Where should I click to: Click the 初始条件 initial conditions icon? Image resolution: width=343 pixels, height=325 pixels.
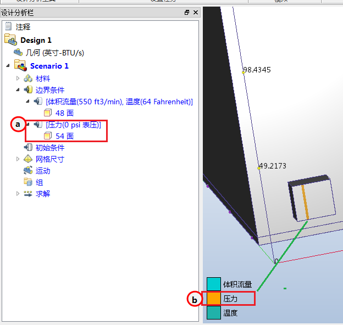coord(28,148)
